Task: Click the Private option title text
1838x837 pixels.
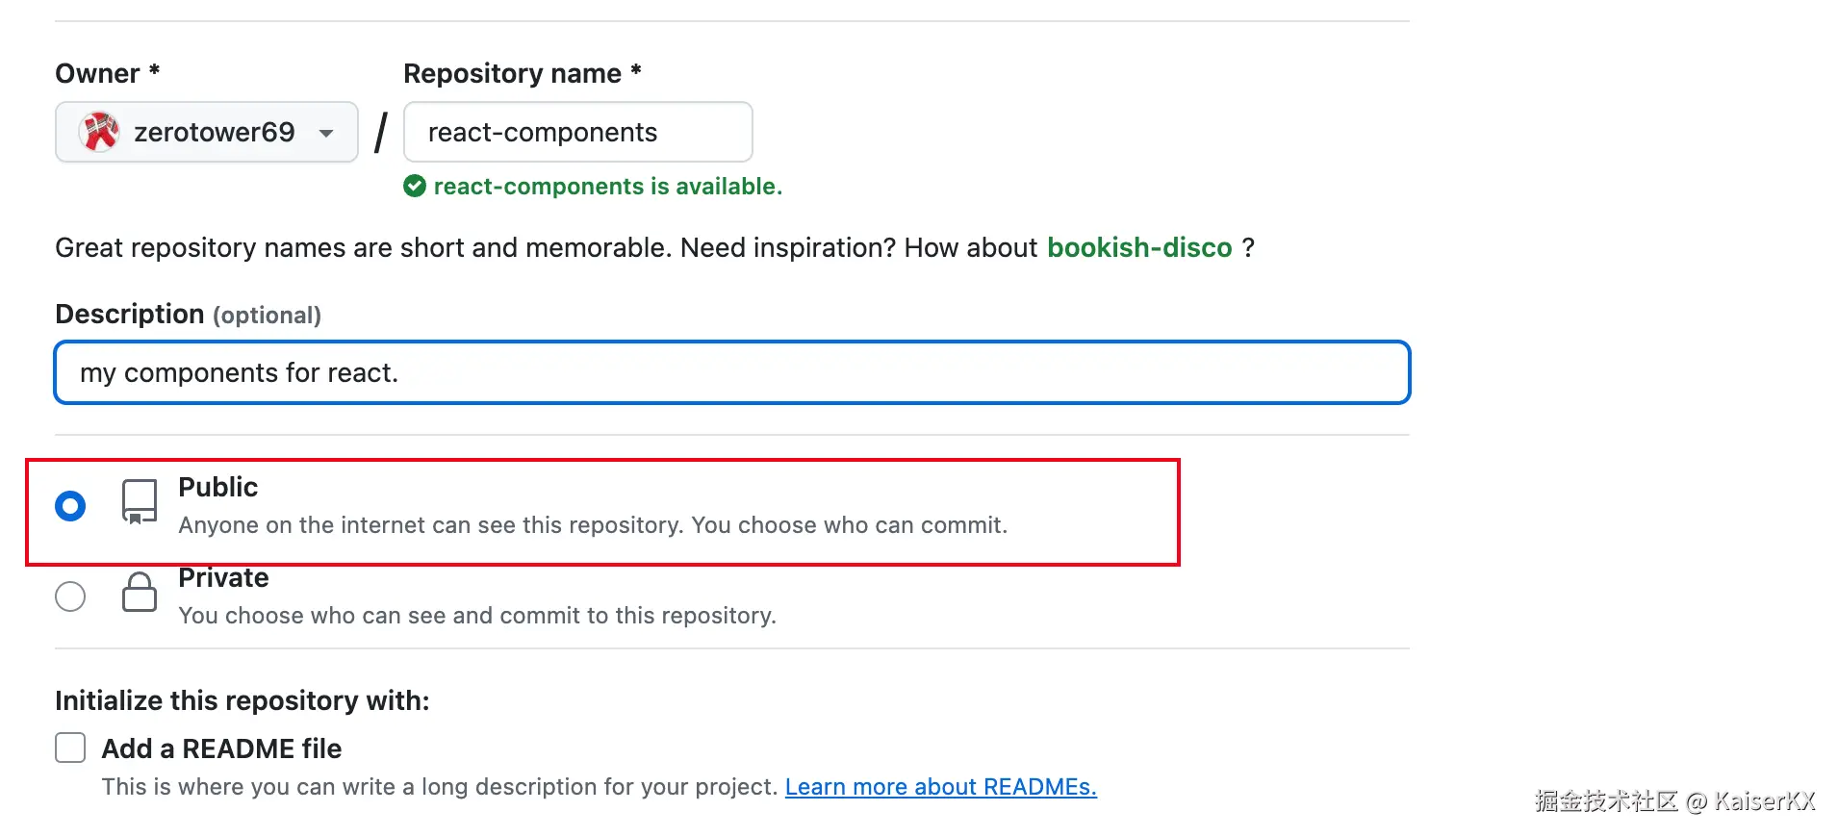Action: [x=223, y=577]
